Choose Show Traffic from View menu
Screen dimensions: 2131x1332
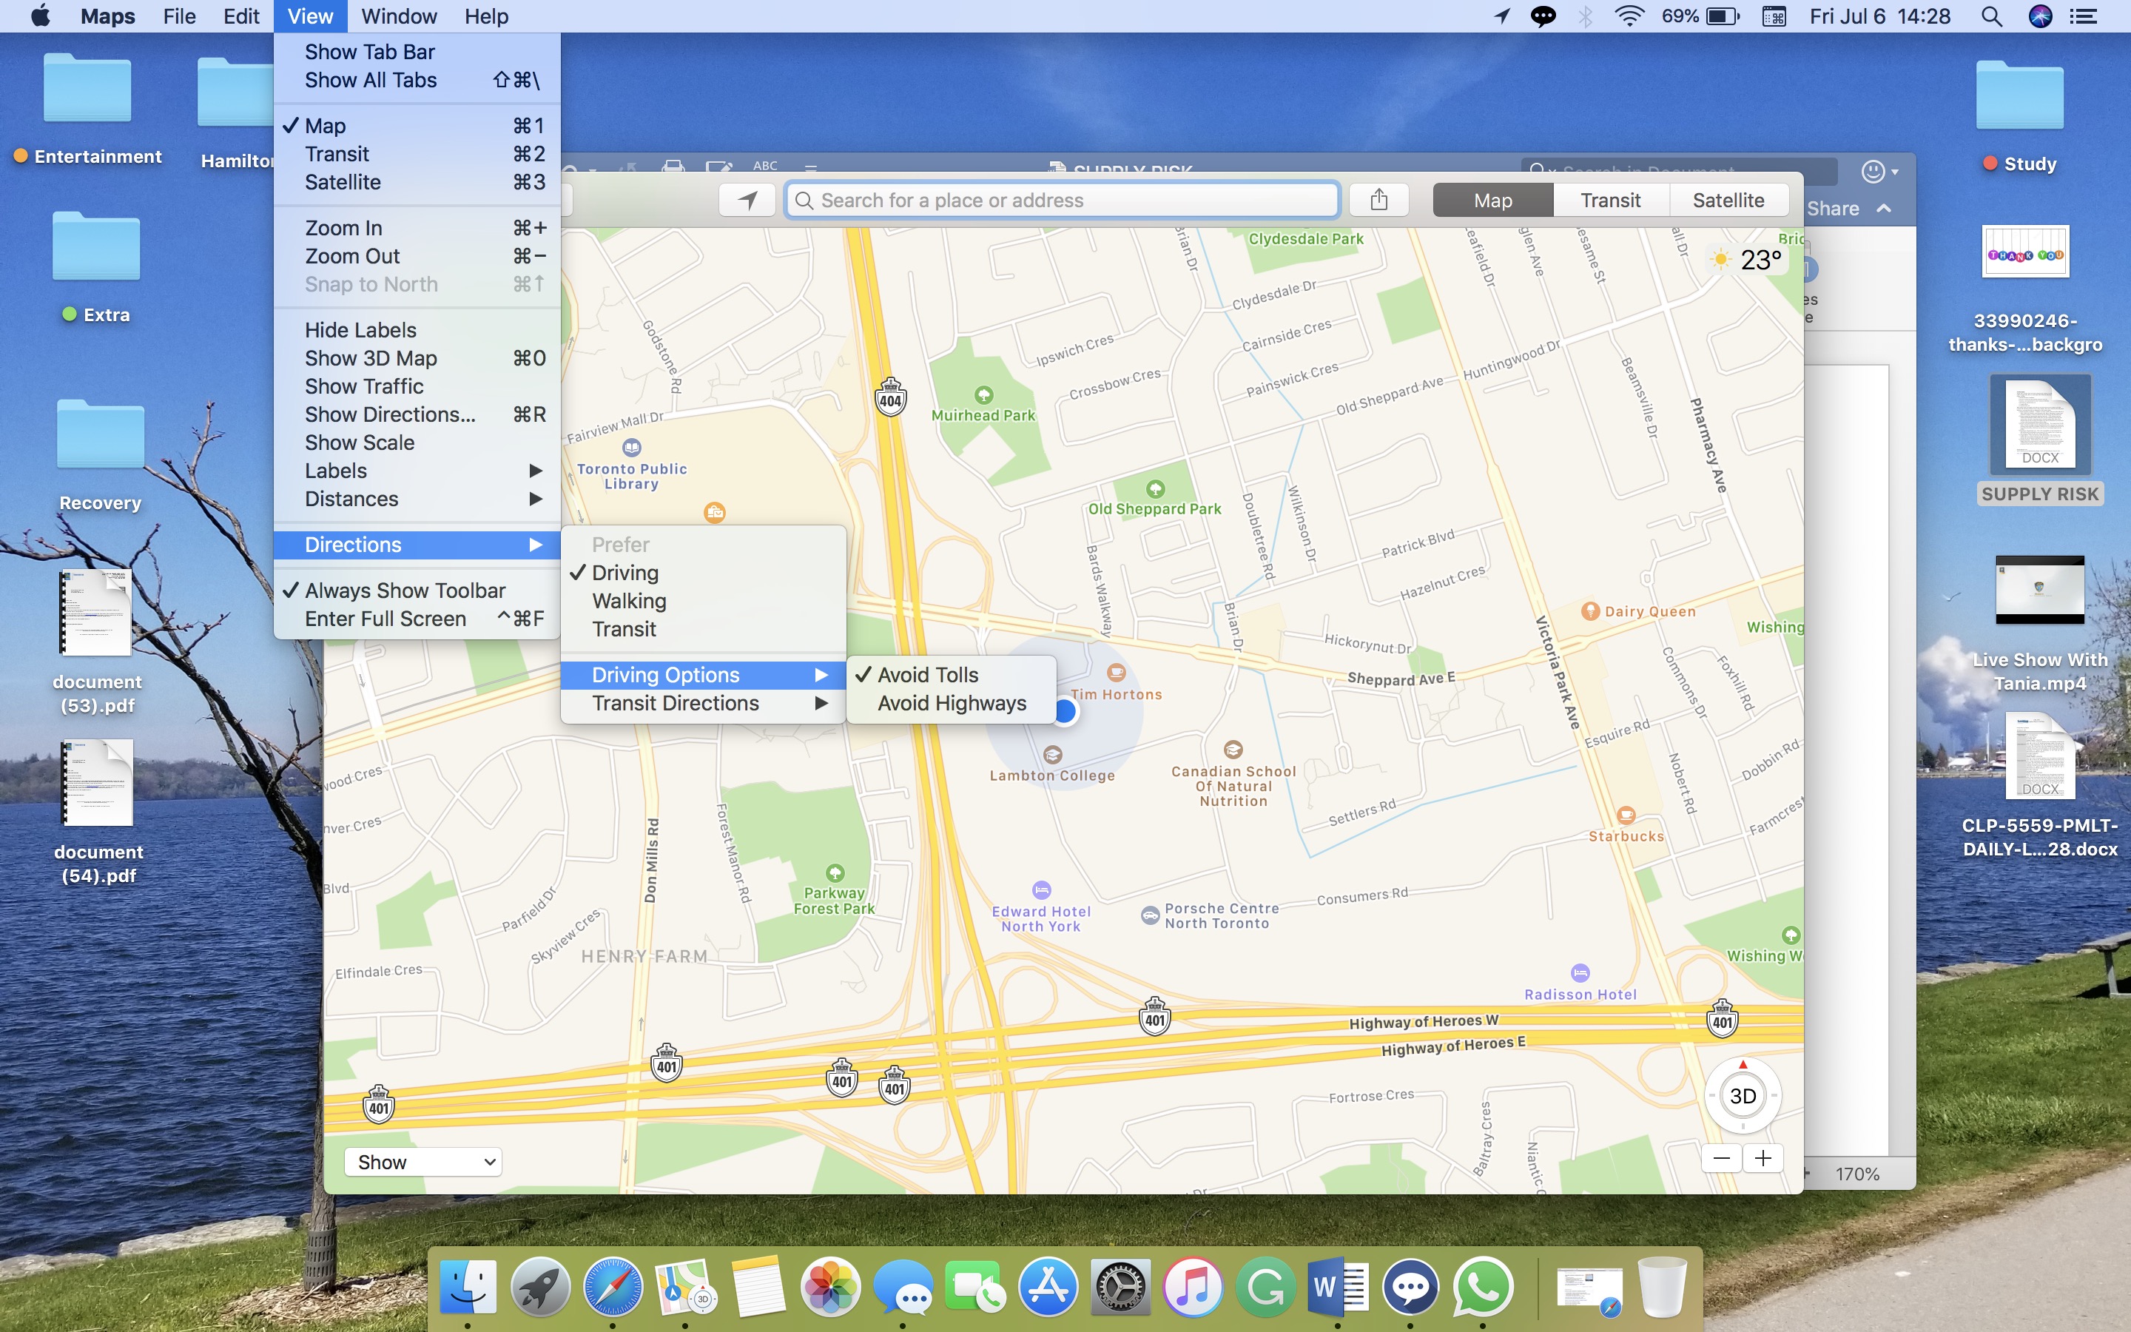[364, 386]
